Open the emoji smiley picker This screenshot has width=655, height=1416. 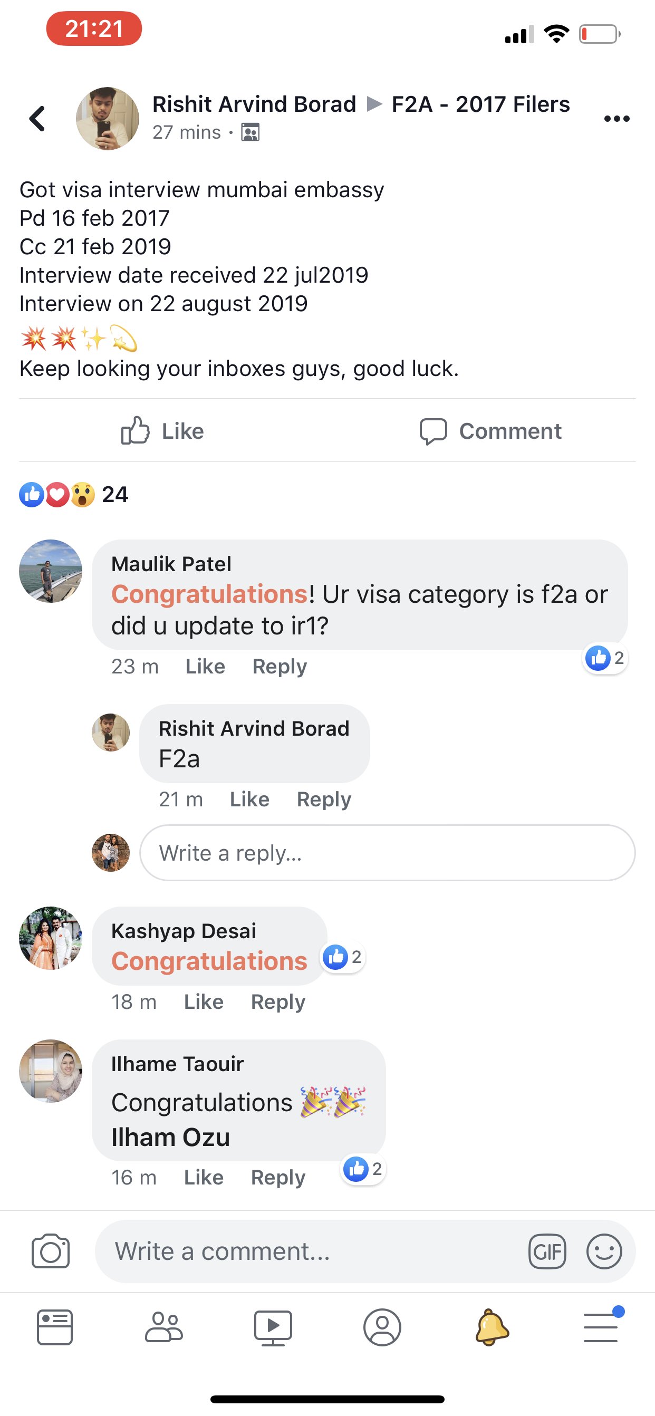coord(604,1251)
